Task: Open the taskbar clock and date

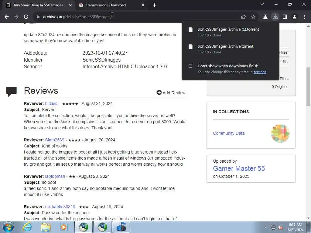Action: [x=296, y=227]
